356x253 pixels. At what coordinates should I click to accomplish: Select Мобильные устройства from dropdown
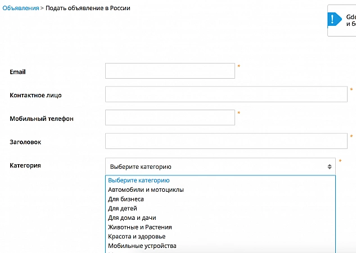click(x=142, y=246)
